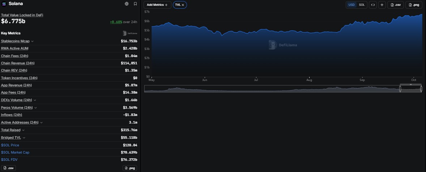This screenshot has width=426, height=172.
Task: Export chart image via top .png button
Action: tap(414, 5)
